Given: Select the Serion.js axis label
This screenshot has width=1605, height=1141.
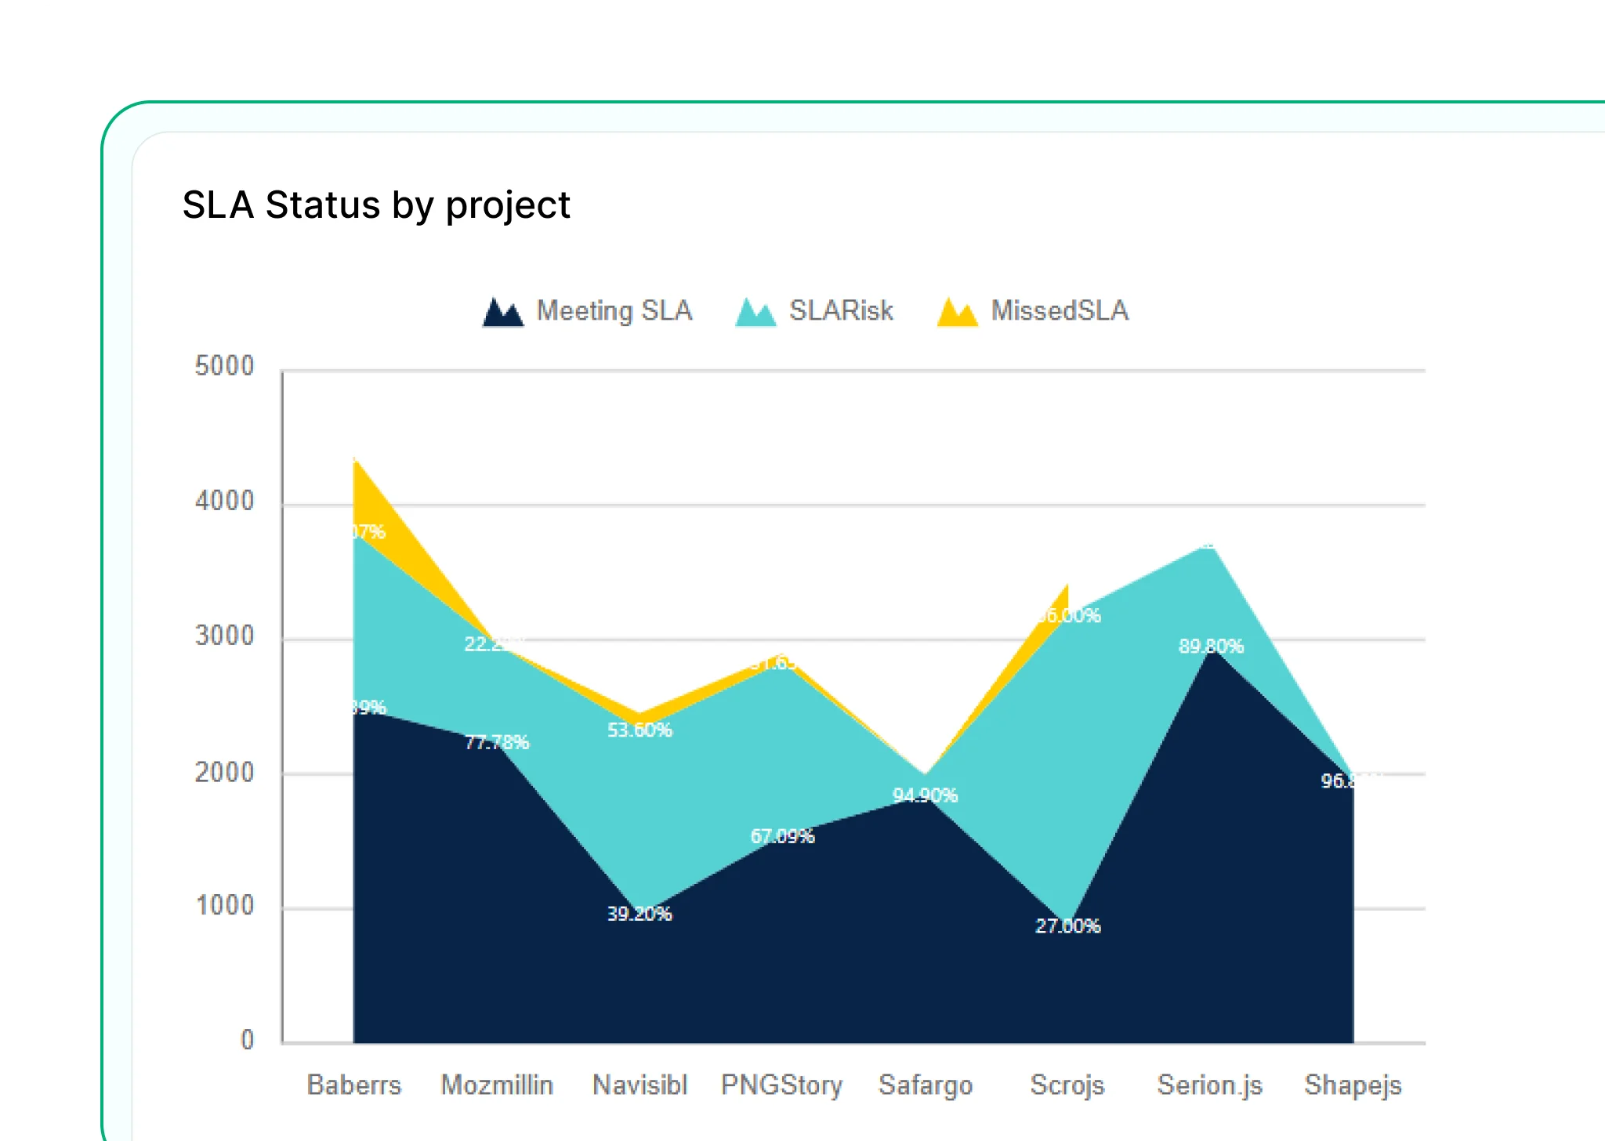Looking at the screenshot, I should click(1210, 1085).
